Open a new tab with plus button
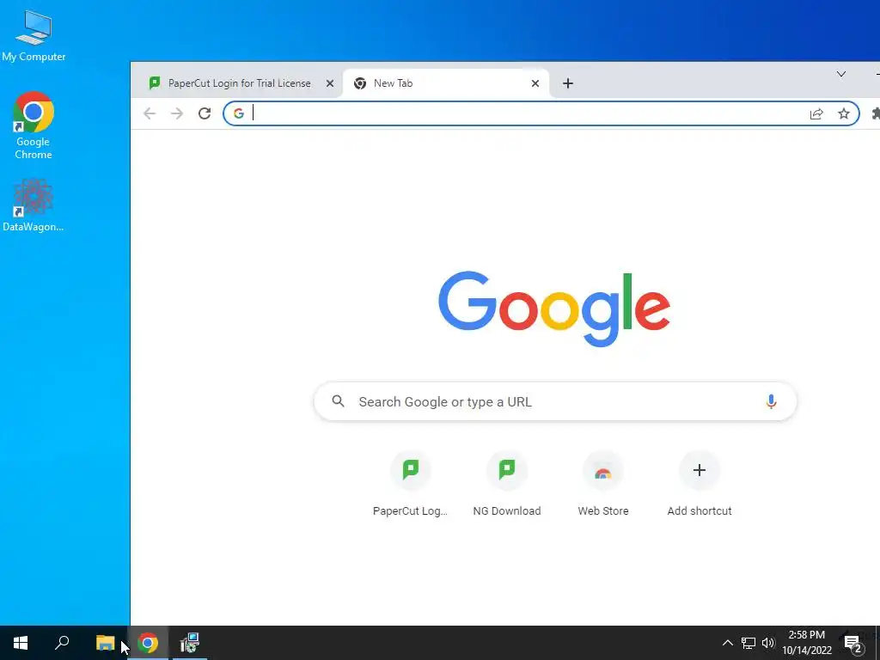This screenshot has height=660, width=880. click(x=568, y=83)
